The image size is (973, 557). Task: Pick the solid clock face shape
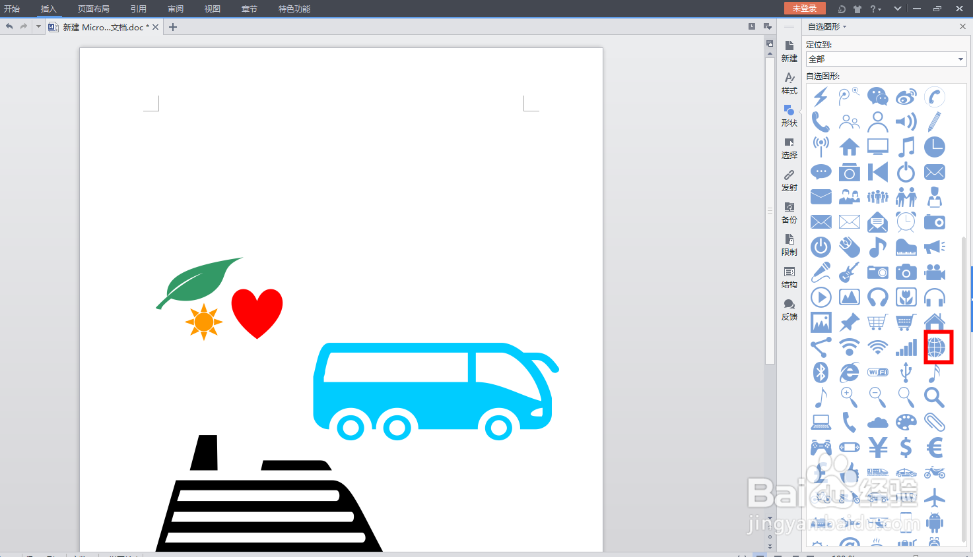point(934,147)
